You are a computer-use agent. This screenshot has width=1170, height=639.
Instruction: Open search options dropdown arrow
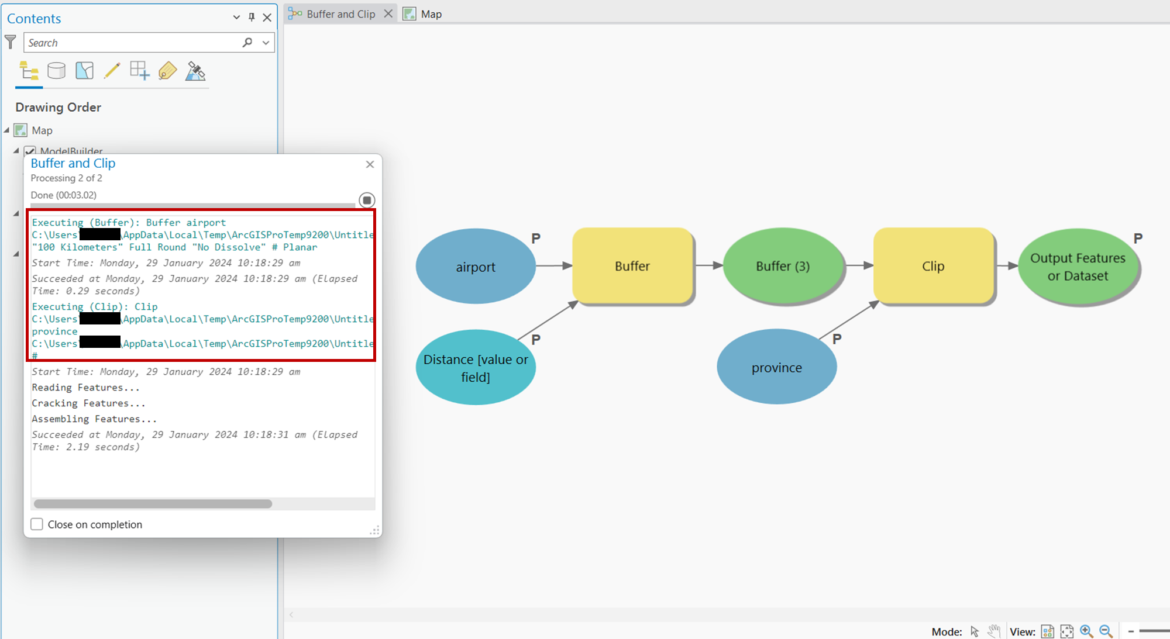(266, 43)
